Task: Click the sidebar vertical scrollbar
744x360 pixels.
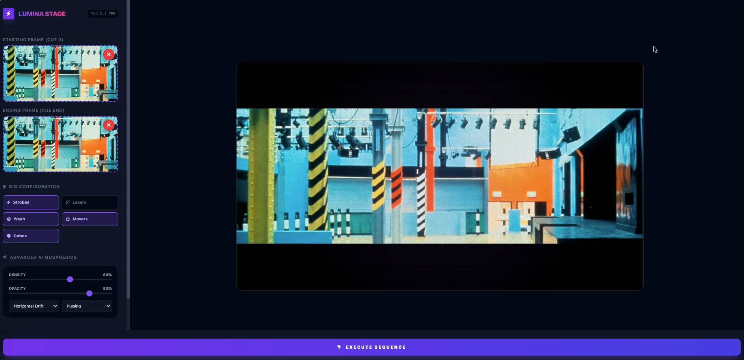Action: tap(128, 149)
